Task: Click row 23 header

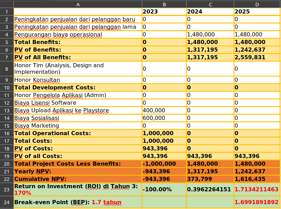Action: (x=7, y=190)
